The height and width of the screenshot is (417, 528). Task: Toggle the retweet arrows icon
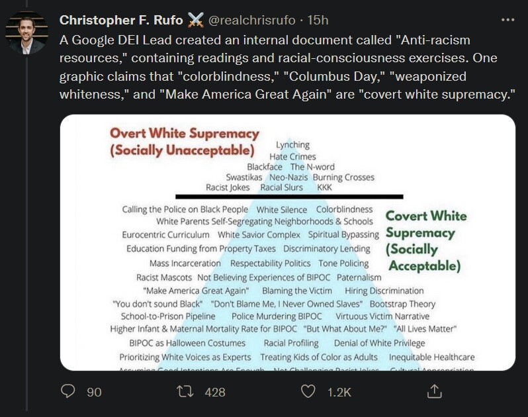coord(188,391)
